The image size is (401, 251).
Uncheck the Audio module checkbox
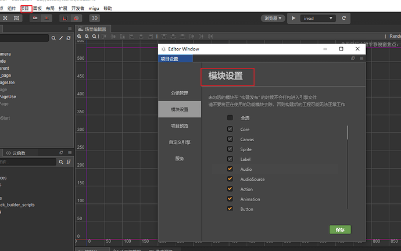pos(230,168)
